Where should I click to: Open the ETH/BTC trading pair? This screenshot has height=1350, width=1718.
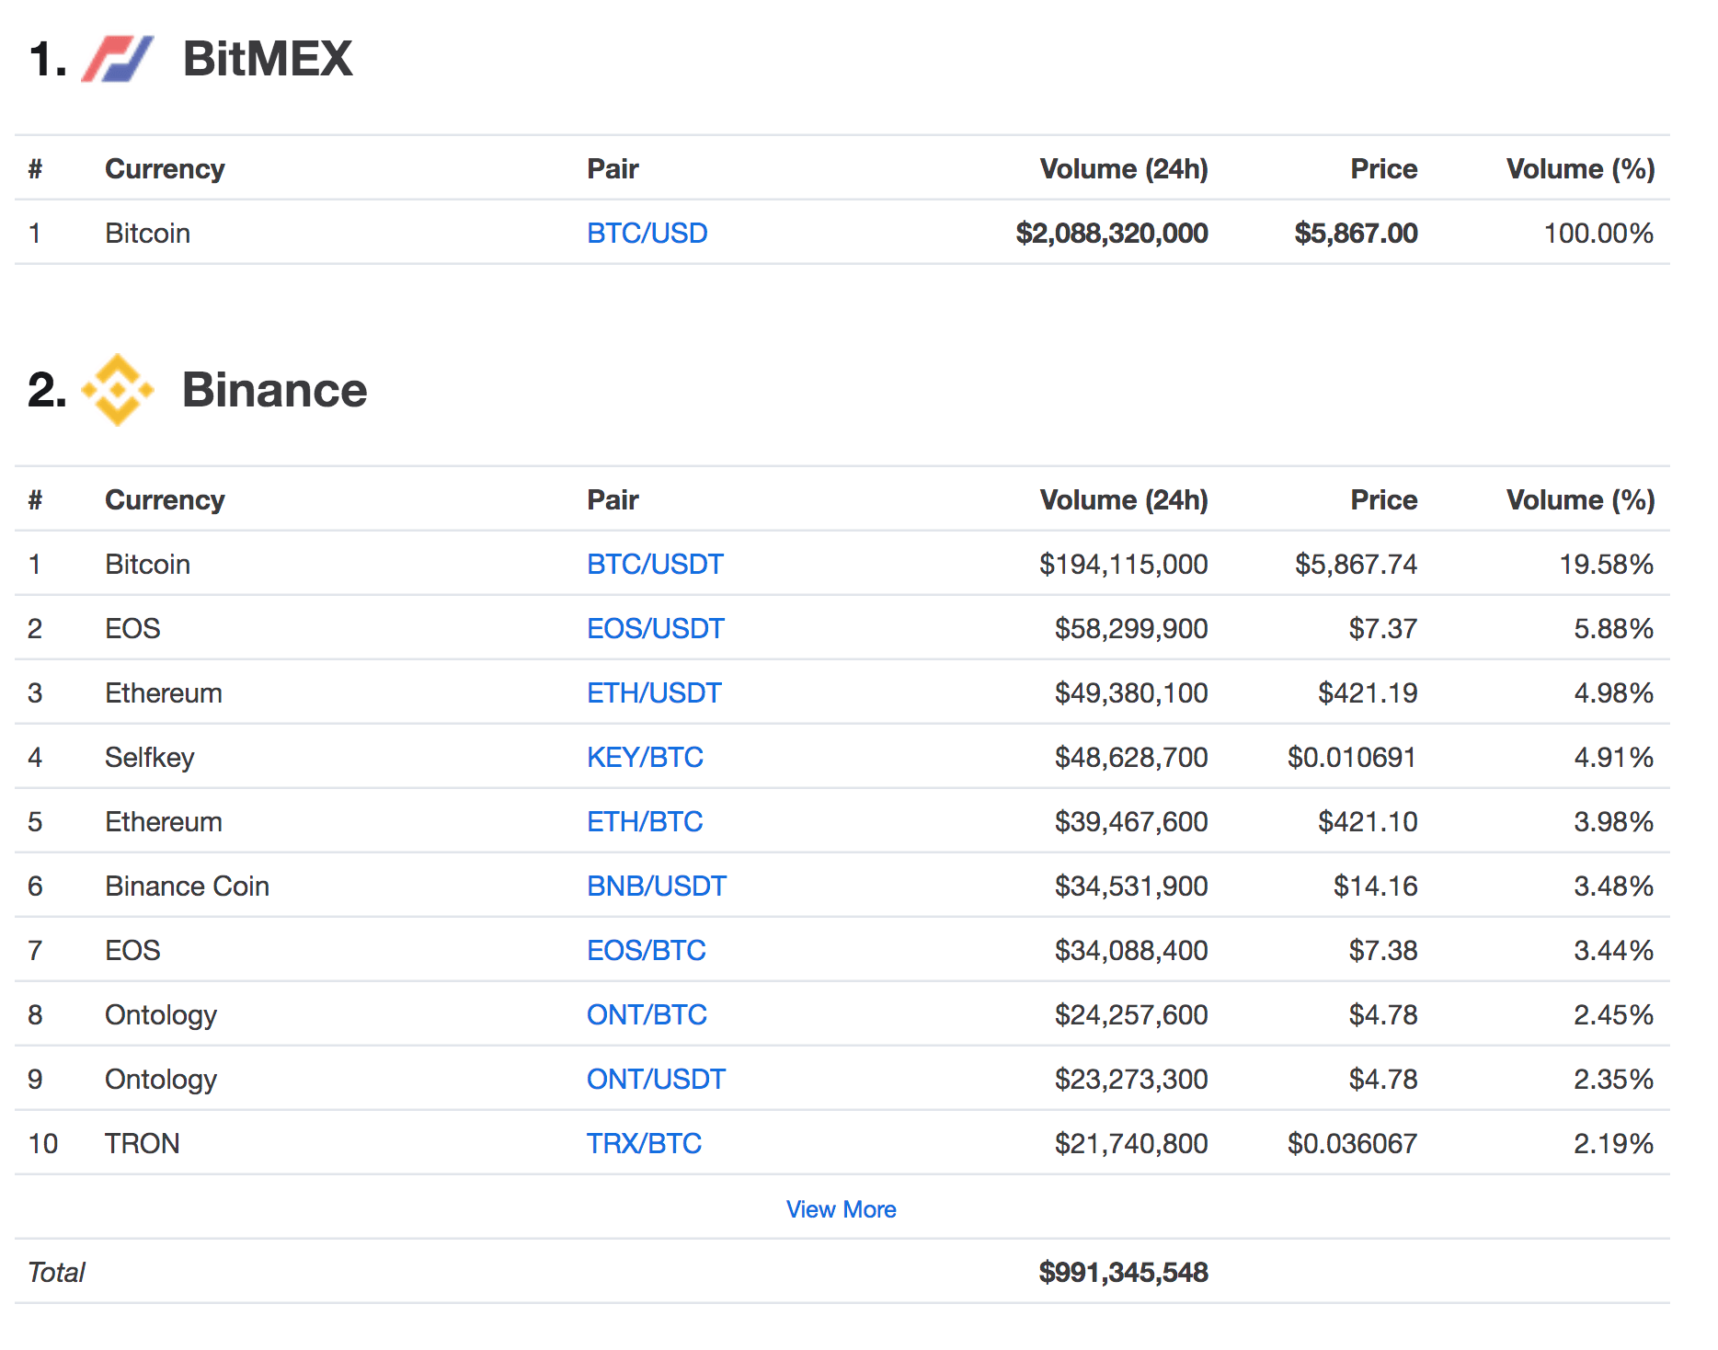pyautogui.click(x=645, y=822)
